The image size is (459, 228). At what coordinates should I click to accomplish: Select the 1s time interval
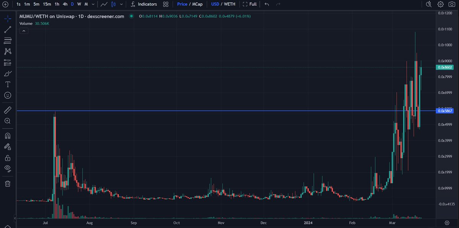tap(19, 4)
